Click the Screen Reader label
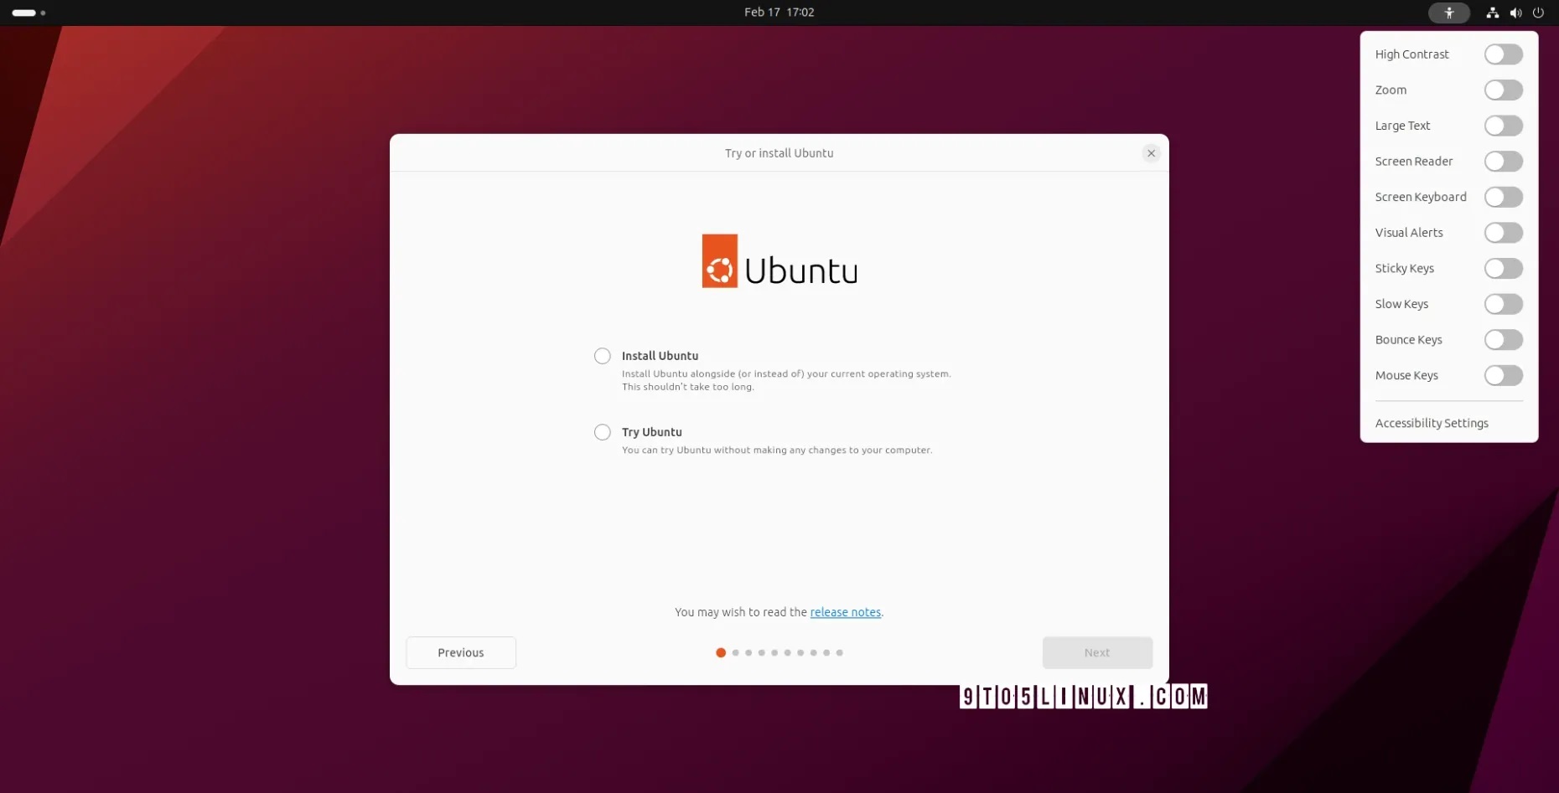Screen dimensions: 1559x793 click(x=1413, y=161)
